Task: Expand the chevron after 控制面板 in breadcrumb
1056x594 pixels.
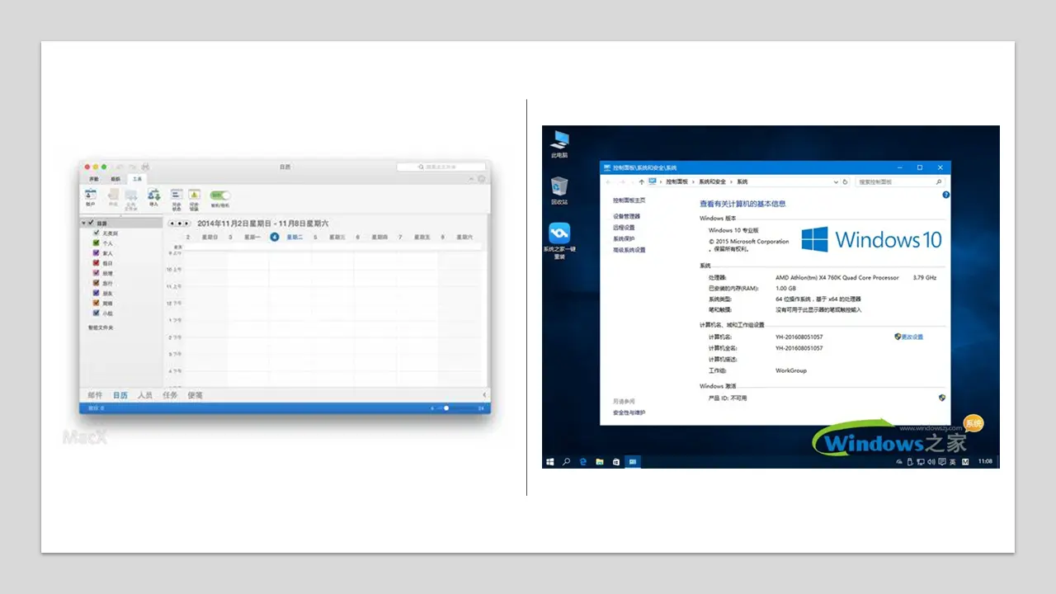Action: [x=694, y=181]
